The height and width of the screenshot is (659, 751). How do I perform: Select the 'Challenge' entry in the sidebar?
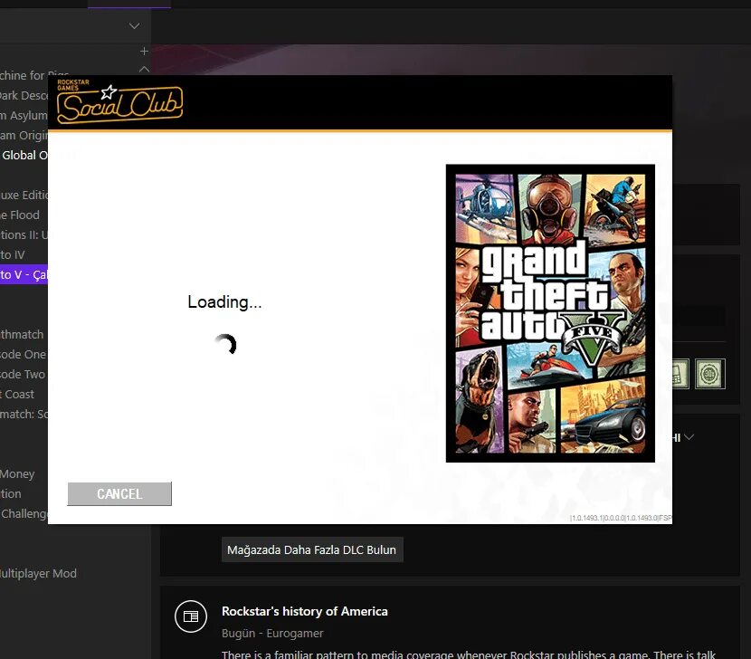coord(24,514)
